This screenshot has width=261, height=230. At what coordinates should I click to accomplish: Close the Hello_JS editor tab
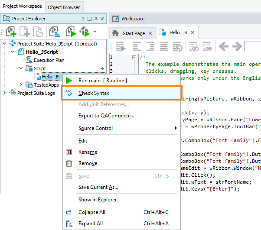point(192,33)
